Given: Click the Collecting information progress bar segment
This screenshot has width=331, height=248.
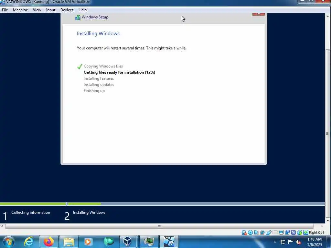Looking at the screenshot, I should (33, 204).
